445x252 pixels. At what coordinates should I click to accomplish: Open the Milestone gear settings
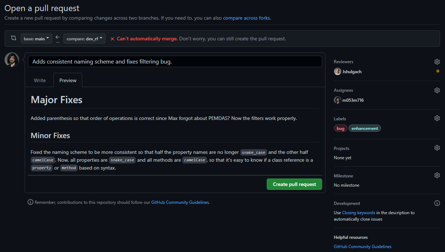tap(437, 175)
